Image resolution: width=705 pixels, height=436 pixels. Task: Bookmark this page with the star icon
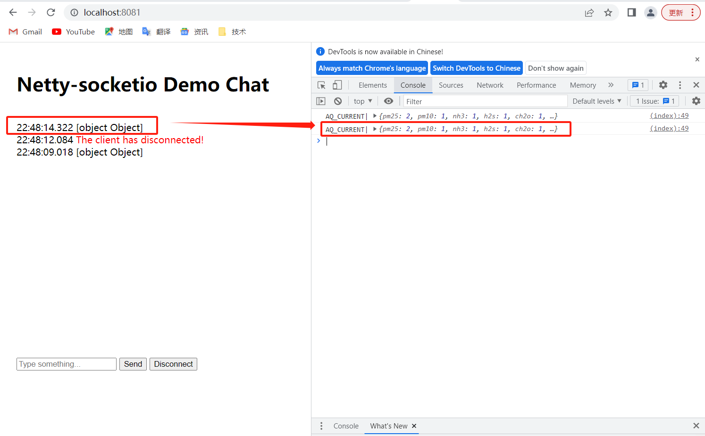pos(608,13)
